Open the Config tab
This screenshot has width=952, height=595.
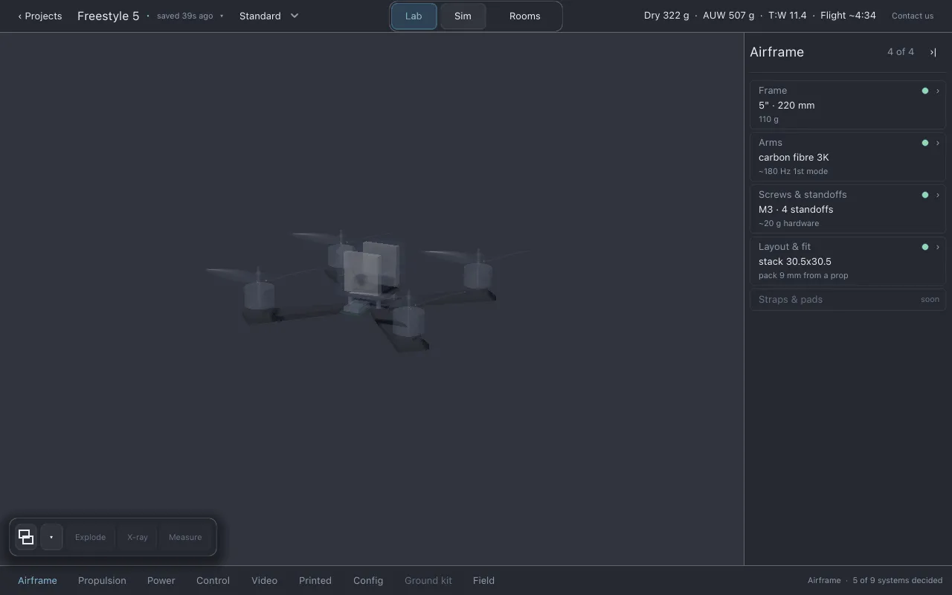[x=368, y=581]
